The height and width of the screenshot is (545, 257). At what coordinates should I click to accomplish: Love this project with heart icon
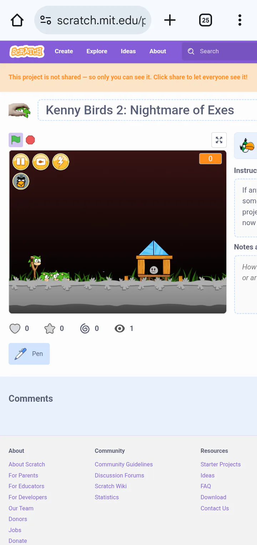click(x=15, y=328)
